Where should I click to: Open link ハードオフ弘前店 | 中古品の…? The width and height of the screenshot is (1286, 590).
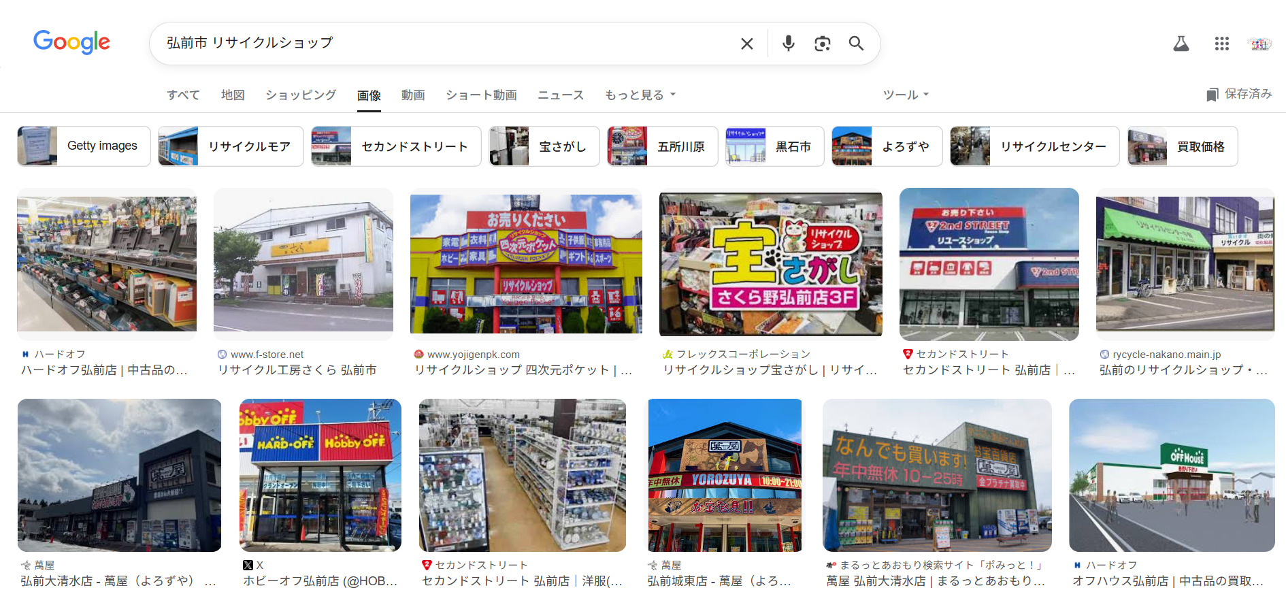(x=104, y=370)
